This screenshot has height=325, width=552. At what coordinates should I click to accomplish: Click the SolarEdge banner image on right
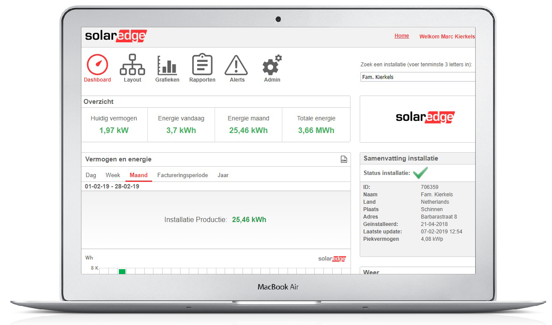tap(425, 117)
